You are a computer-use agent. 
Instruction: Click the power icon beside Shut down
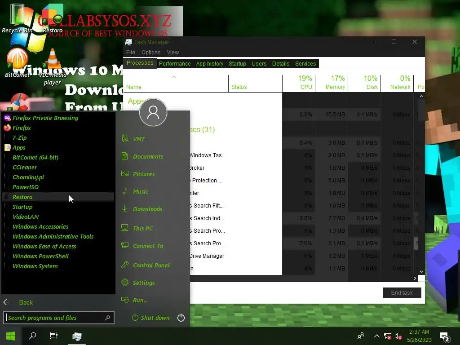tap(181, 318)
